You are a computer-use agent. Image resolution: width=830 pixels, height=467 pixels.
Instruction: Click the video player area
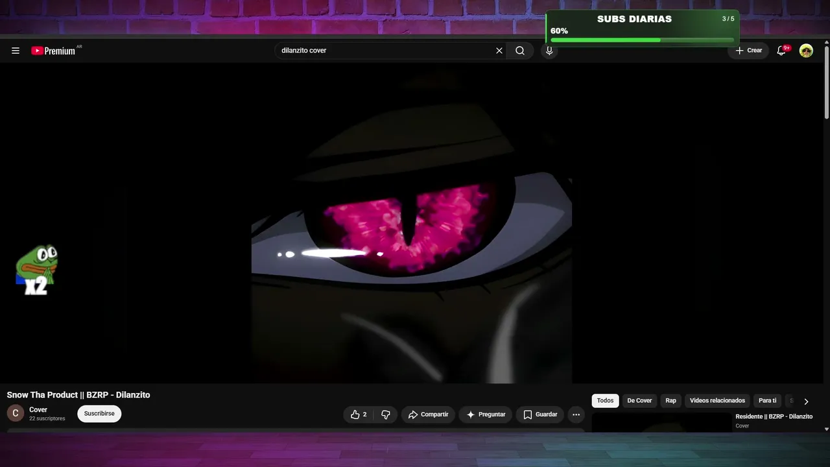[x=412, y=223]
